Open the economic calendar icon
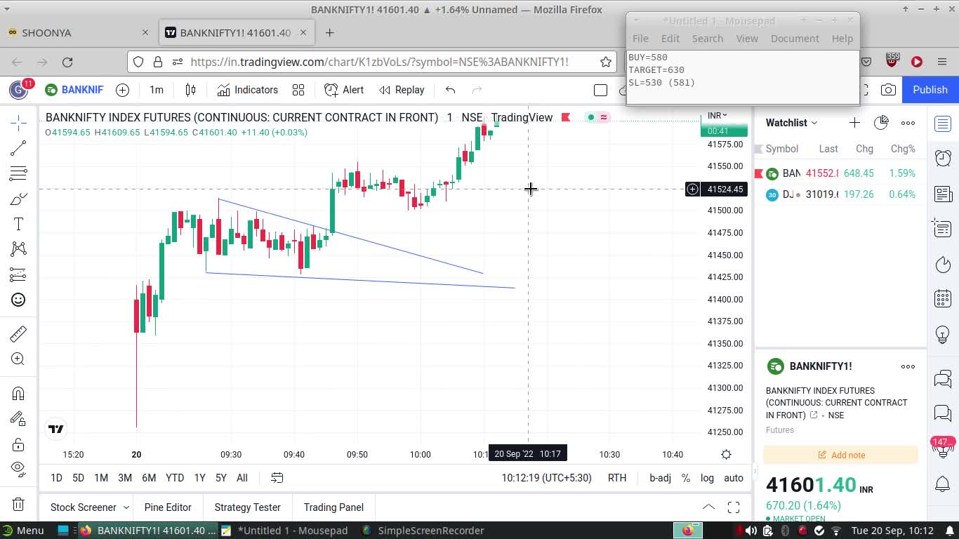The image size is (959, 539). tap(943, 299)
